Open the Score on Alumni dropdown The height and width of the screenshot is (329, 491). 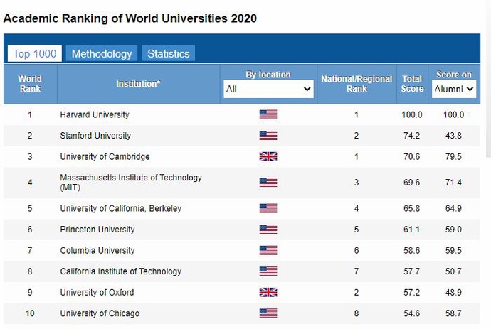click(x=454, y=89)
